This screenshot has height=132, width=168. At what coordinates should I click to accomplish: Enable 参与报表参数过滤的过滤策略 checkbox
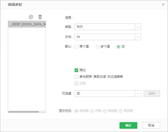76,77
